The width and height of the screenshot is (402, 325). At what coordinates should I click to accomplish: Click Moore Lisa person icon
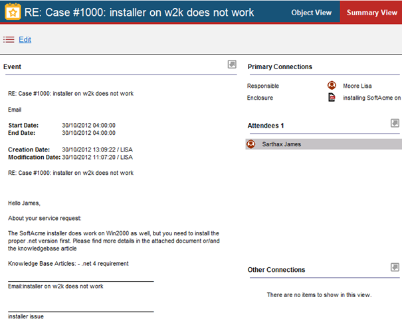click(x=332, y=86)
